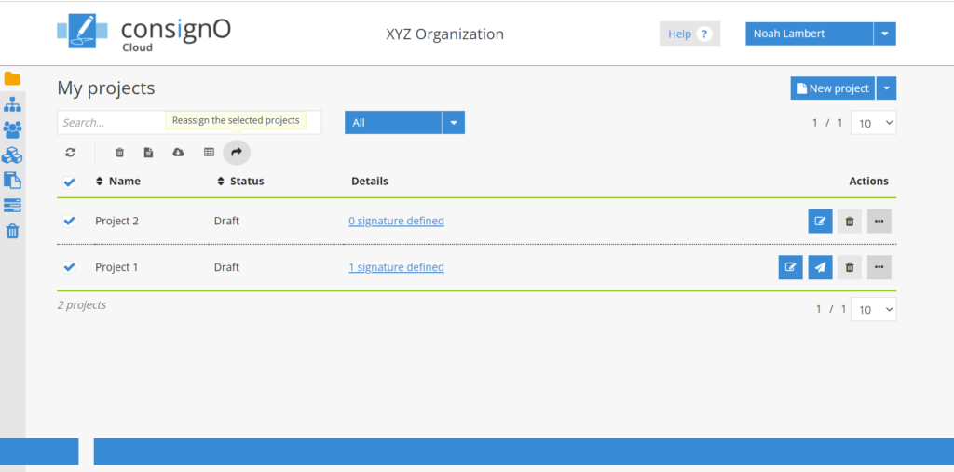Screen dimensions: 954x472
Task: Click the New project button
Action: point(833,88)
